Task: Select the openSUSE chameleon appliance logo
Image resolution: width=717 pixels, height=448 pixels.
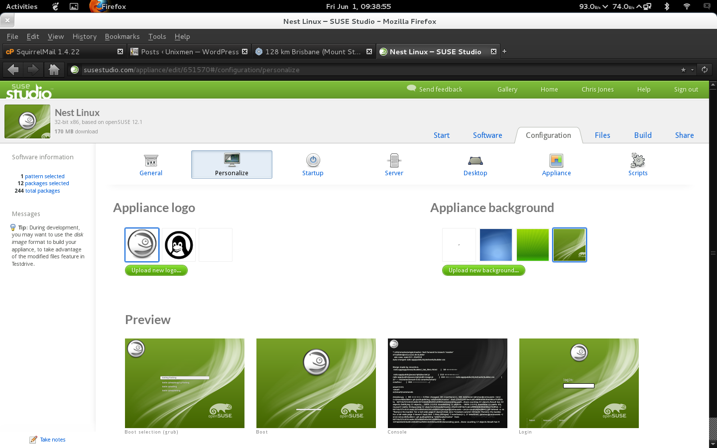Action: (x=142, y=245)
